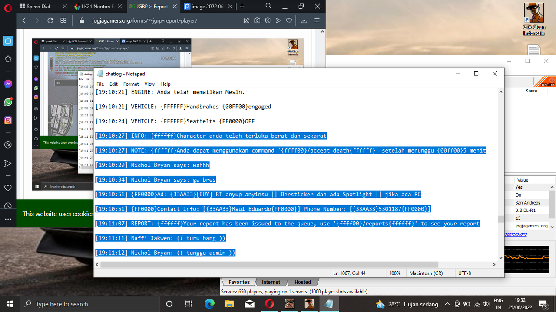Screen dimensions: 556x312
Task: Open Opera Easy Setup sliders icon
Action: click(317, 20)
